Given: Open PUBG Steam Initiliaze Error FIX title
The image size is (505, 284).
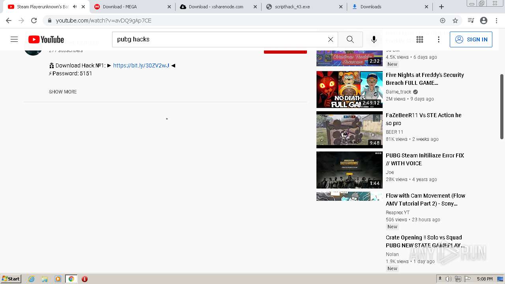Looking at the screenshot, I should pos(425,159).
